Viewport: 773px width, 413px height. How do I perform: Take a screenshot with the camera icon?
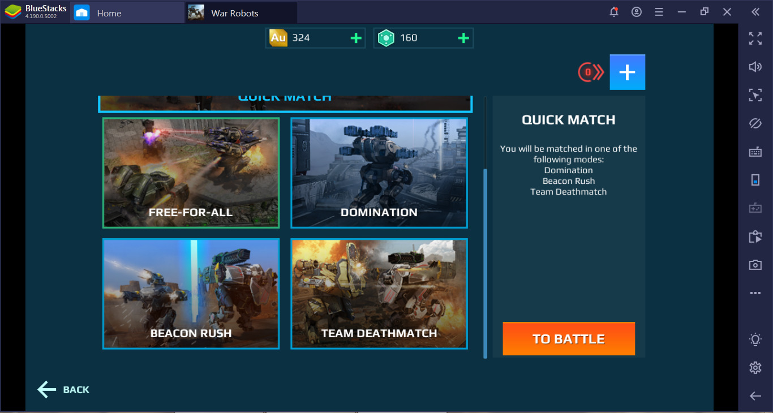755,265
